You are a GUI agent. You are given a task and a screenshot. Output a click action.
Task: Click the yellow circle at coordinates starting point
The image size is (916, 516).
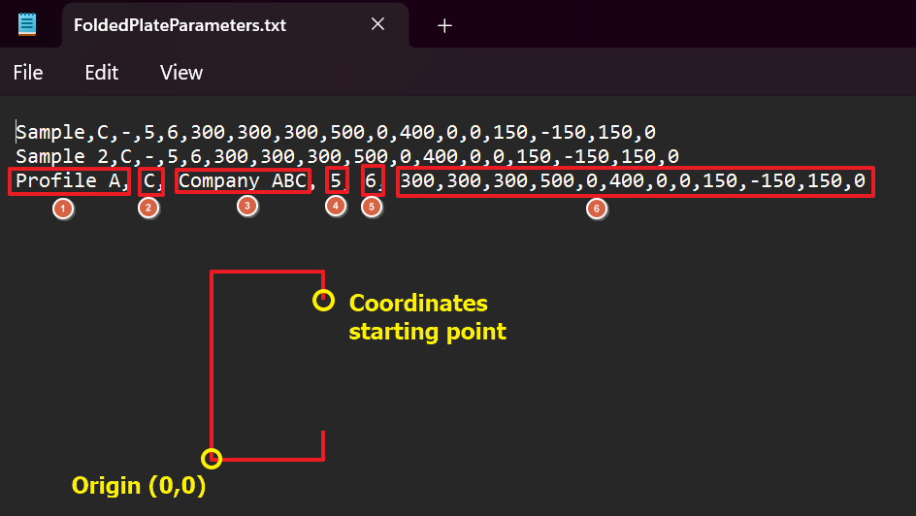pos(323,301)
